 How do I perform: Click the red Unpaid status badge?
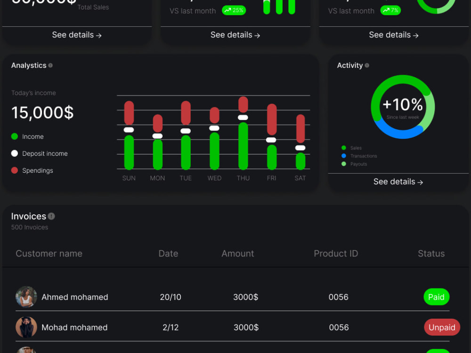point(442,327)
